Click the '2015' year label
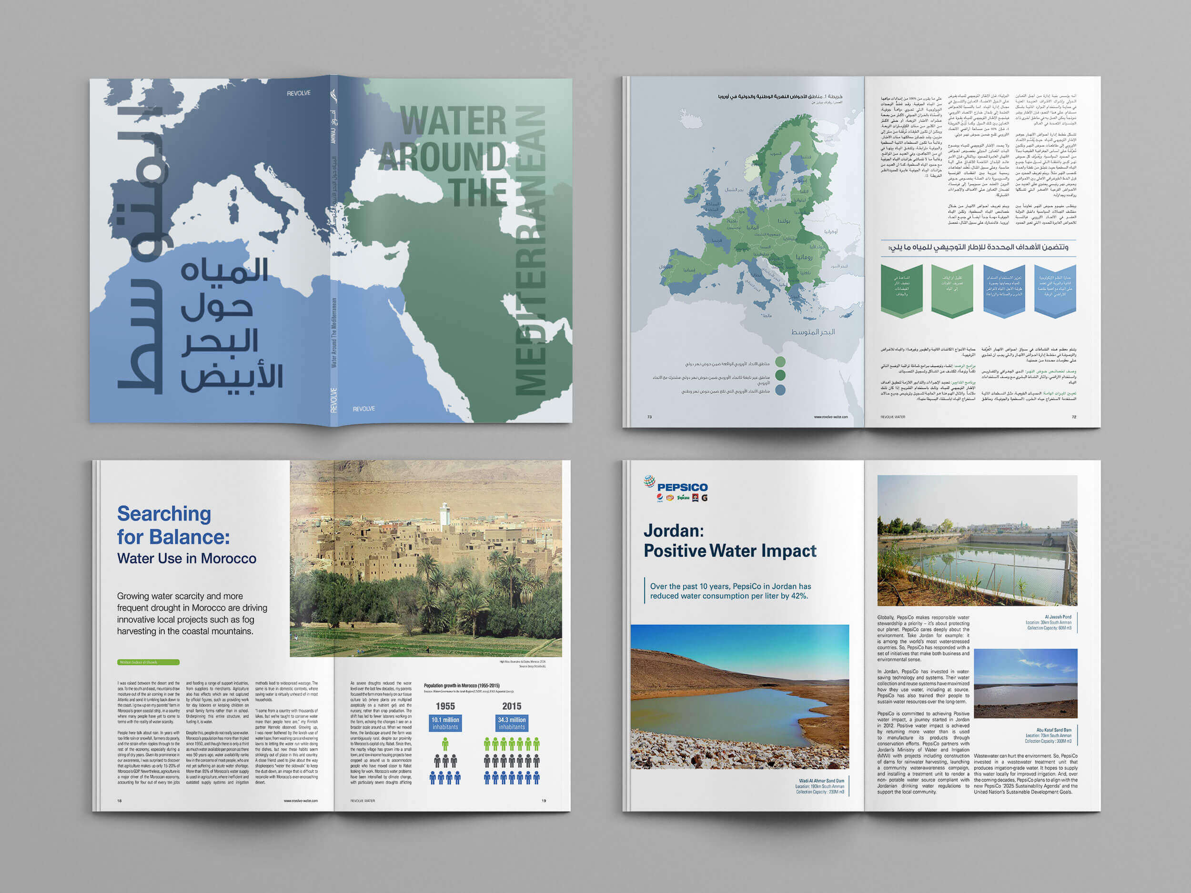The image size is (1191, 893). (x=512, y=706)
